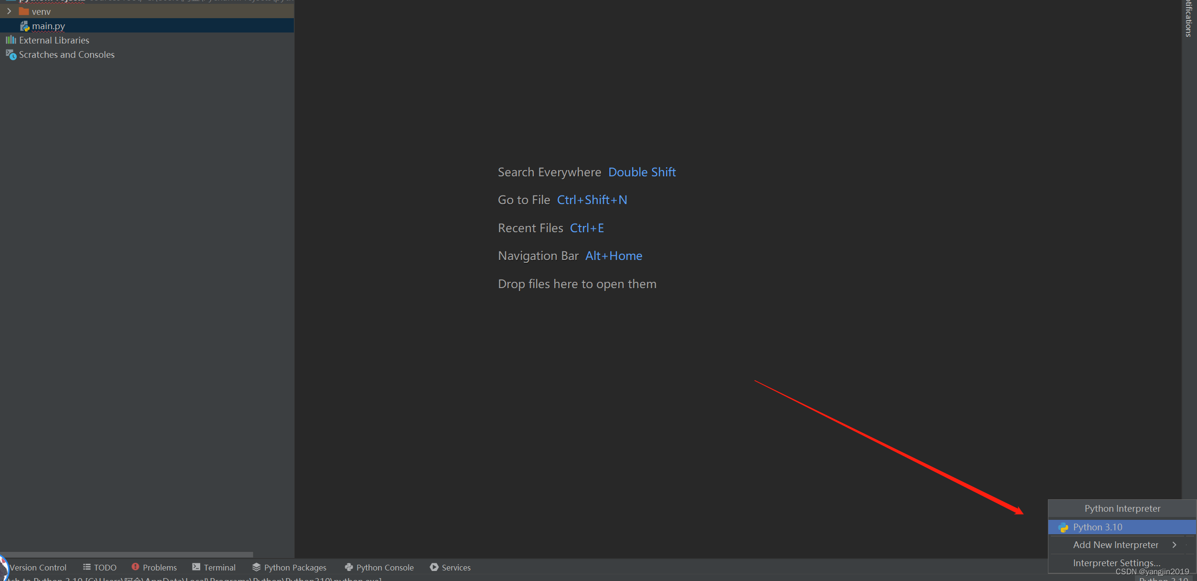
Task: Click the TODO list icon
Action: pos(86,567)
